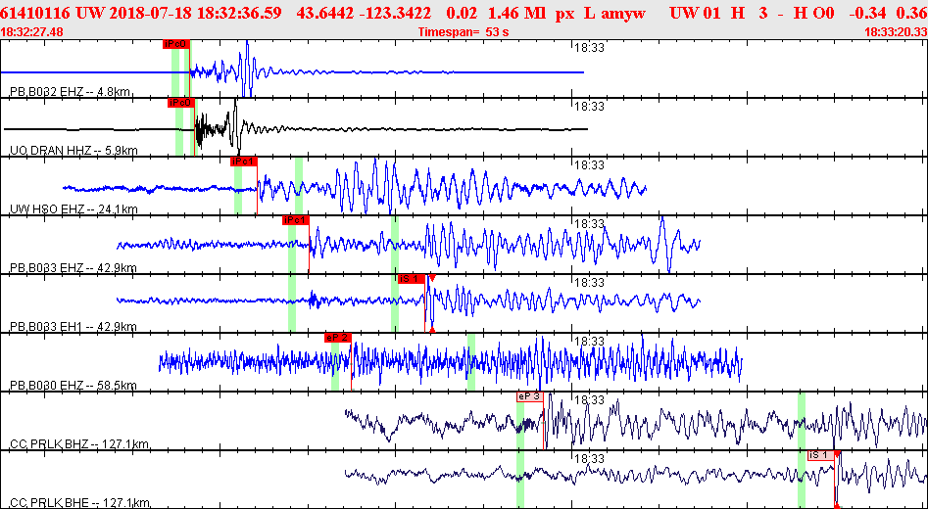
Task: Click the '0.36' value in the header
Action: (x=913, y=13)
